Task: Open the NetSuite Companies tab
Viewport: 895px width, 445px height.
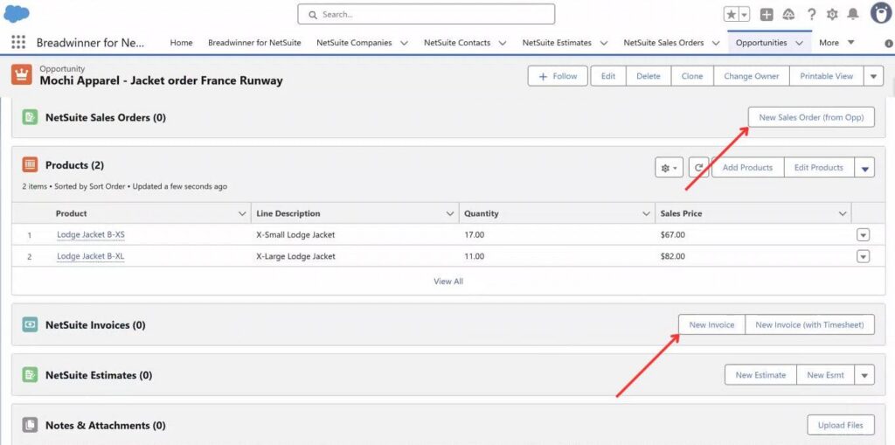Action: coord(354,43)
